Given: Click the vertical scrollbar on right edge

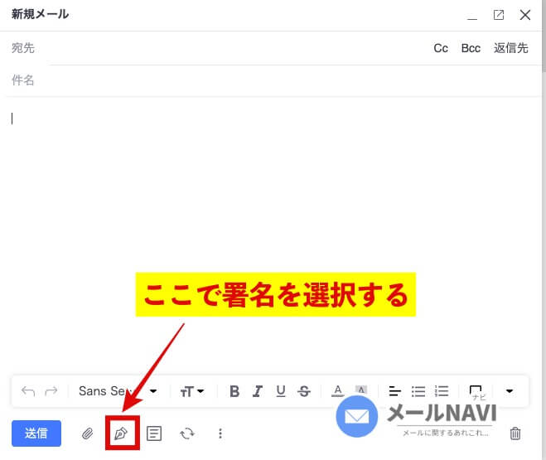Looking at the screenshot, I should pos(544,35).
